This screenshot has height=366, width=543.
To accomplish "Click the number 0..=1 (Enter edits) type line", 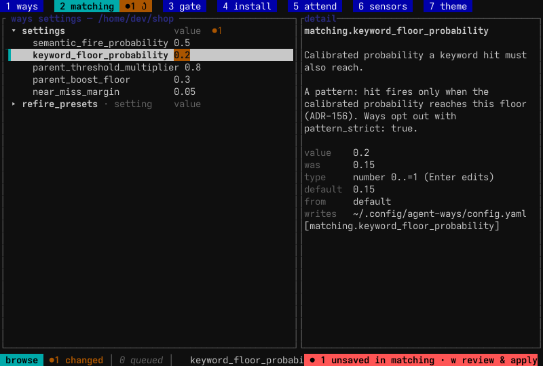I will (x=423, y=177).
